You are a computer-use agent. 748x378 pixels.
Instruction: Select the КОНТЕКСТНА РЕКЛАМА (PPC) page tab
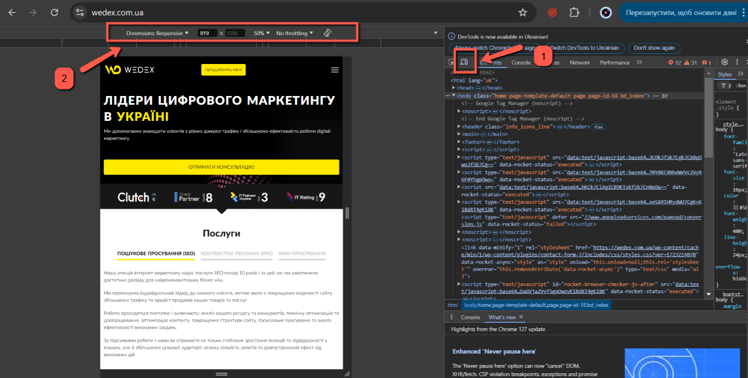(236, 254)
